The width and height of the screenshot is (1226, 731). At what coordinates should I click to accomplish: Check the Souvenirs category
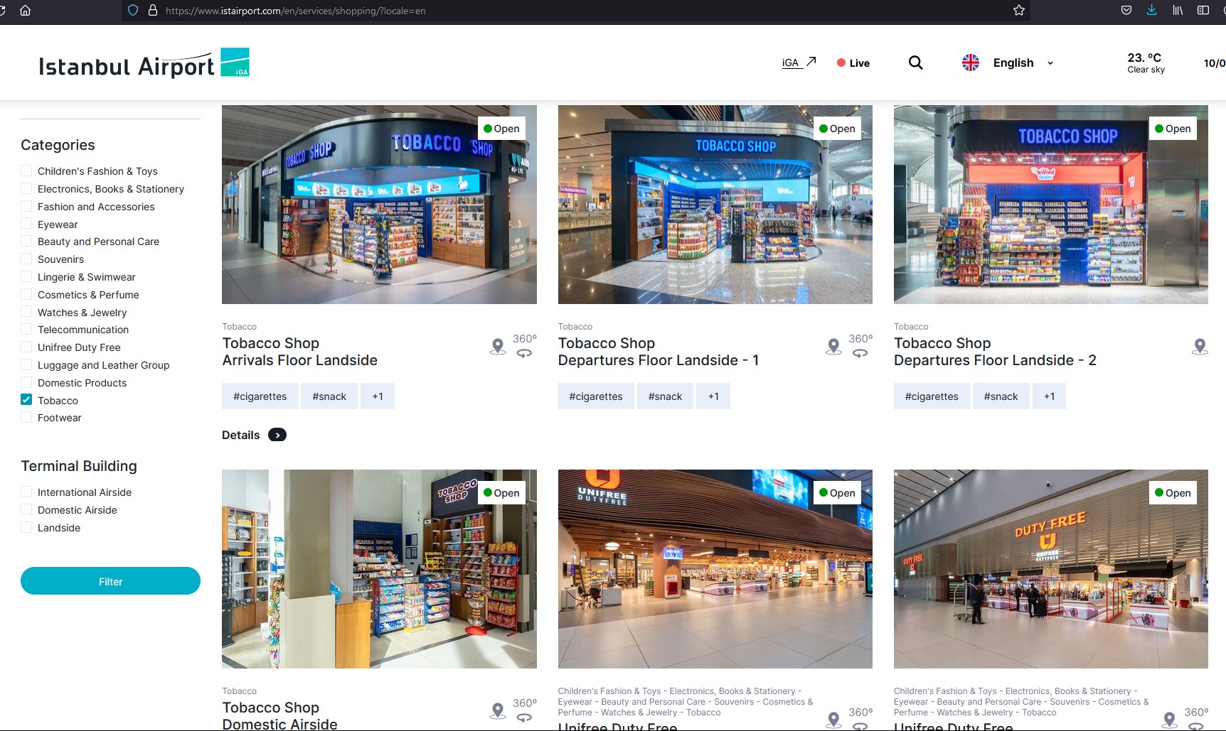pyautogui.click(x=26, y=259)
